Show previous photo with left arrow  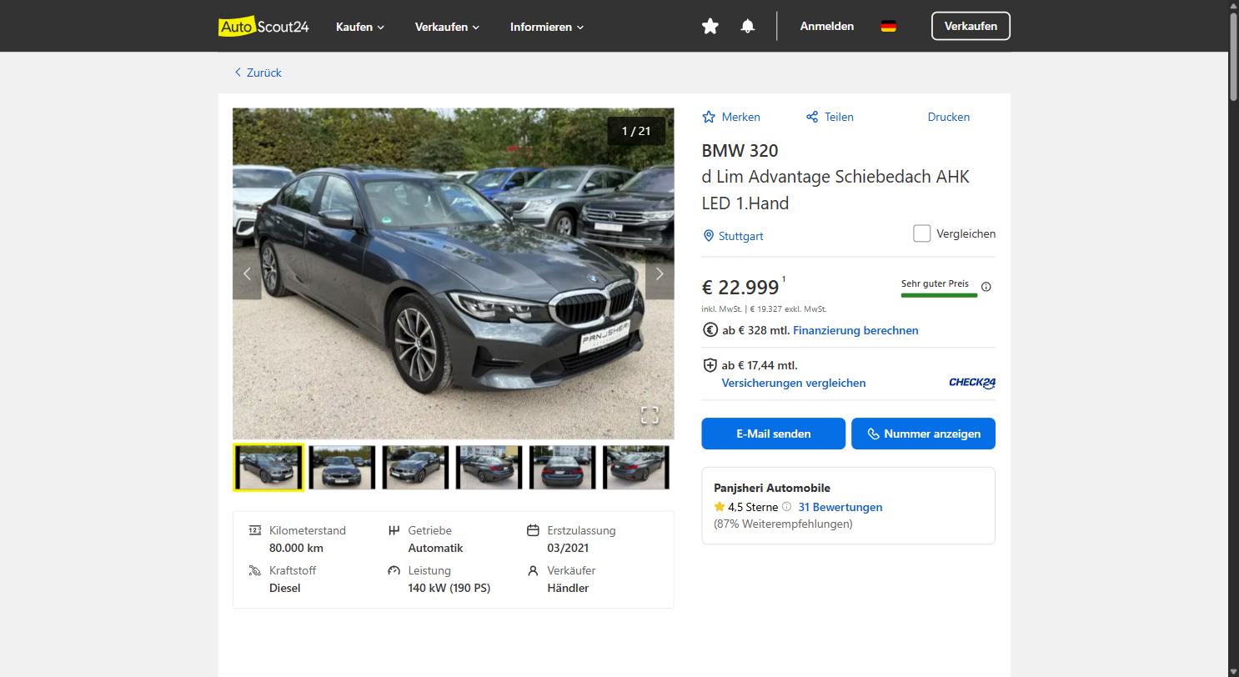(x=247, y=273)
